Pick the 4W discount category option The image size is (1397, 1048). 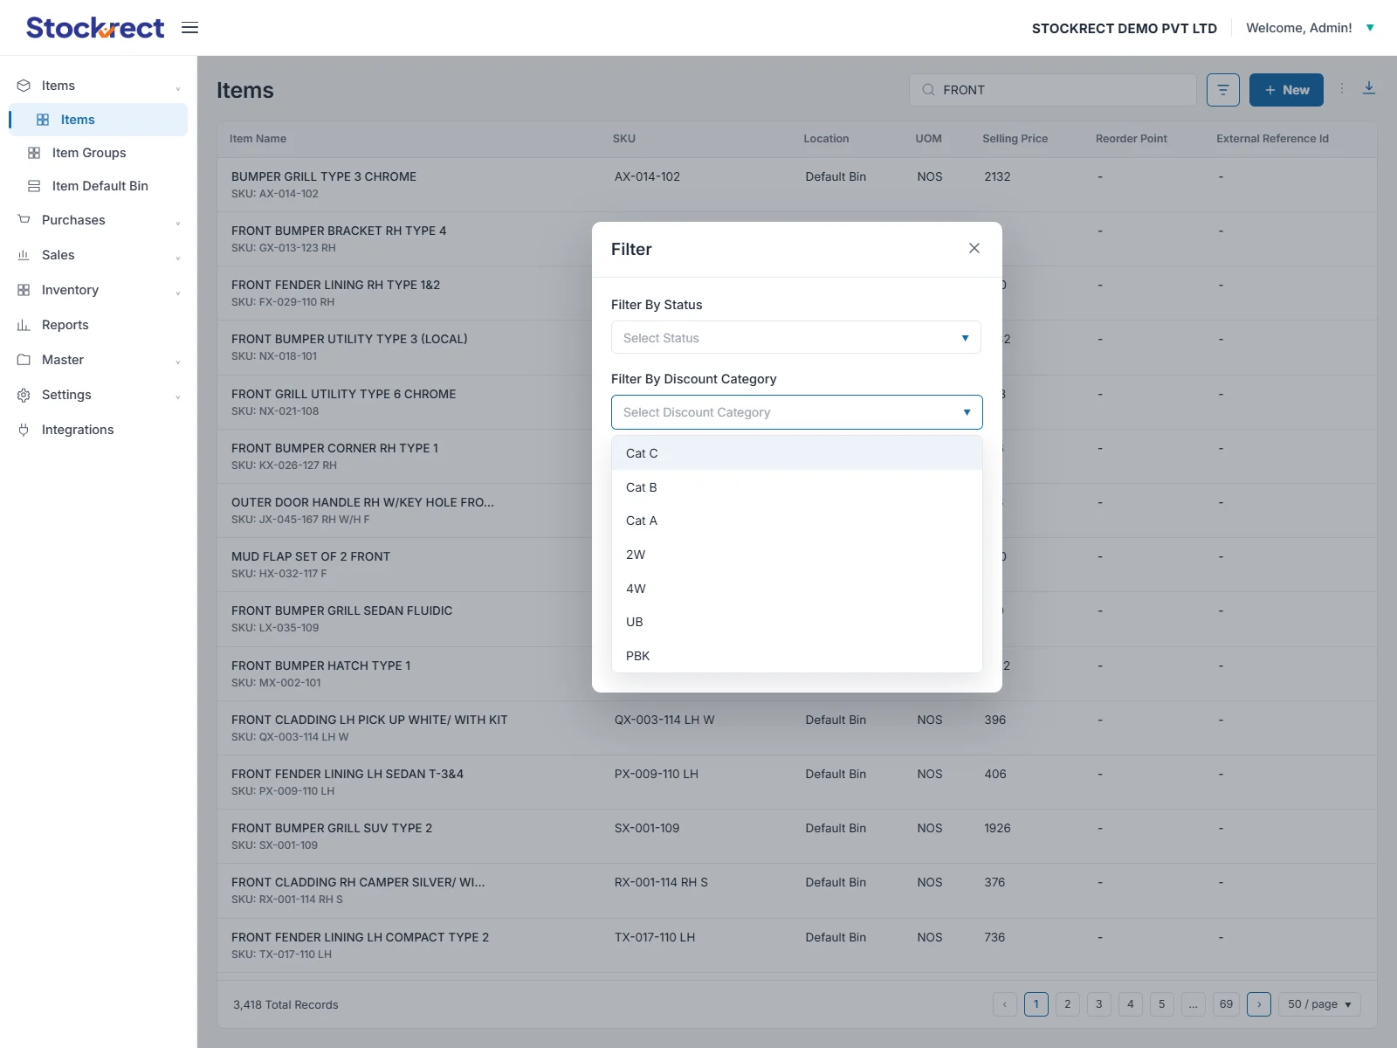coord(796,589)
